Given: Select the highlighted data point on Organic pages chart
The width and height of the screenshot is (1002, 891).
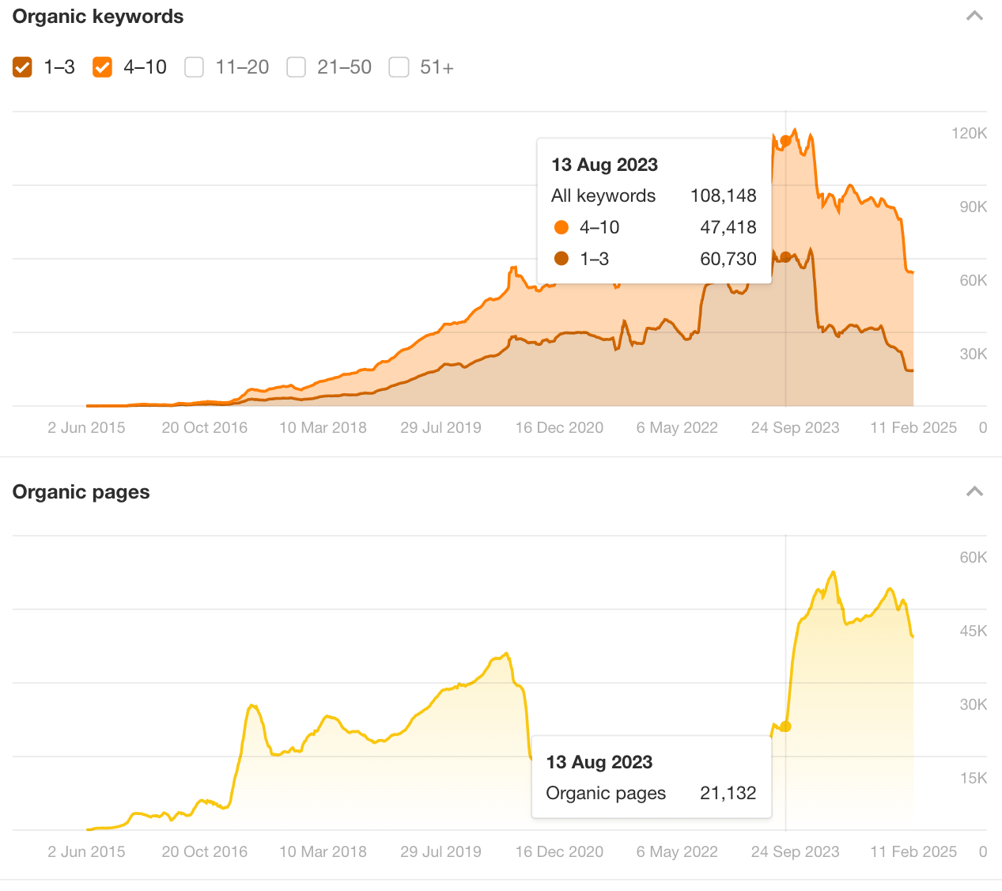Looking at the screenshot, I should pyautogui.click(x=786, y=726).
